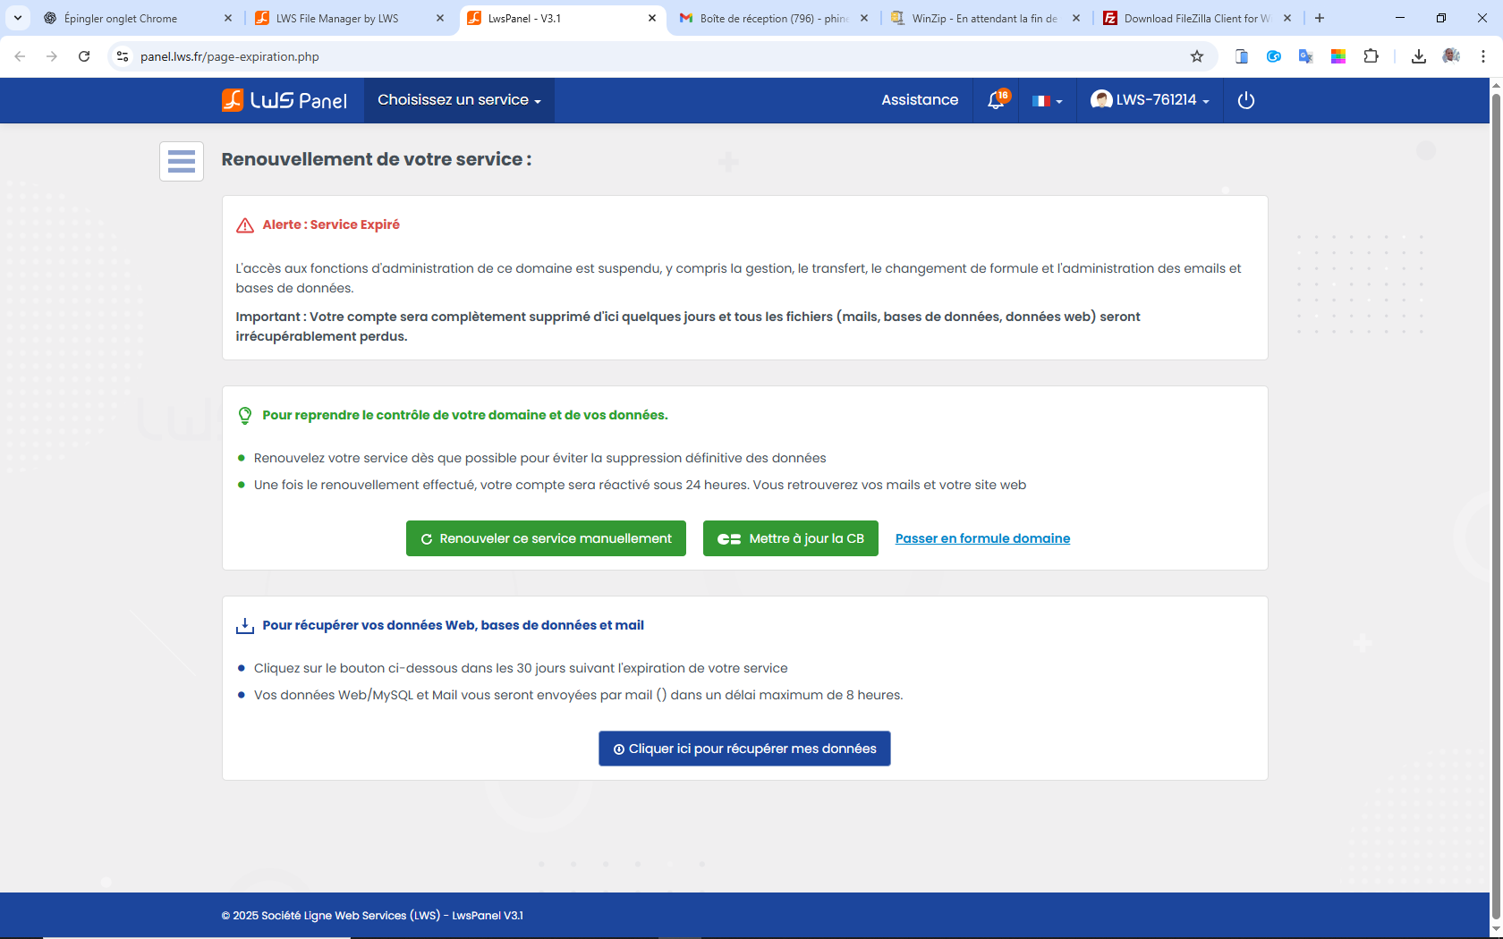Click Renouveler ce service manuellement button
Image resolution: width=1503 pixels, height=939 pixels.
(546, 538)
